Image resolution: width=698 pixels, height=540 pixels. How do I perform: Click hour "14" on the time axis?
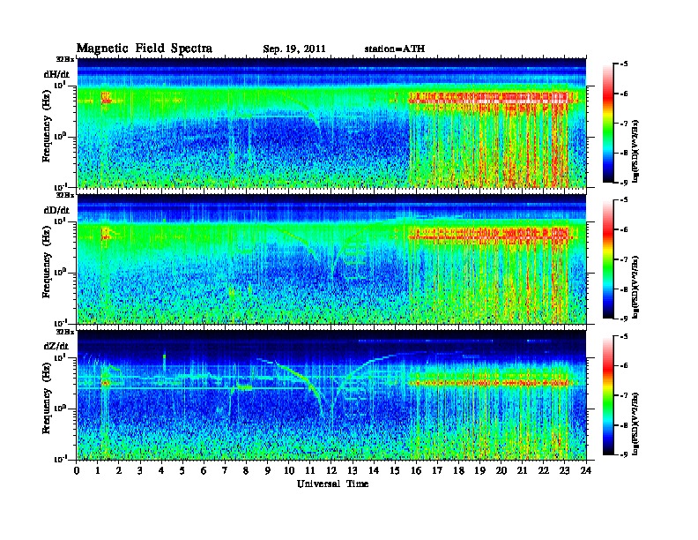pos(374,471)
